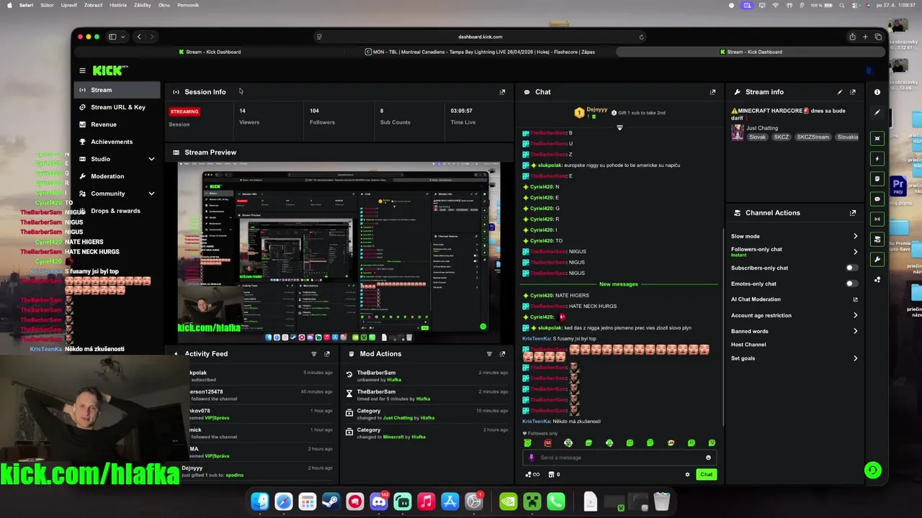Screen dimensions: 922x518
Task: Click username TheBarberSam in Mod Actions unbanned row
Action: (x=376, y=373)
